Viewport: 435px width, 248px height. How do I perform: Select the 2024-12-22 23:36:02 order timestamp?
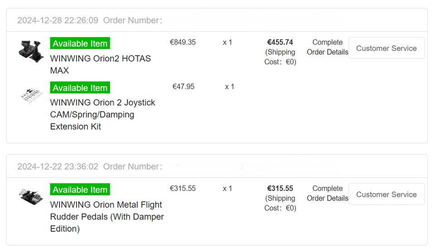point(58,166)
